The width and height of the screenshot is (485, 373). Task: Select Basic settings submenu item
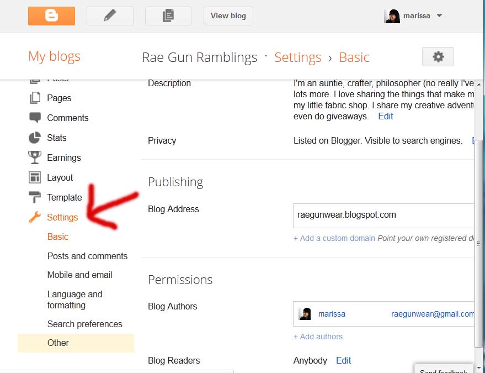(x=57, y=237)
